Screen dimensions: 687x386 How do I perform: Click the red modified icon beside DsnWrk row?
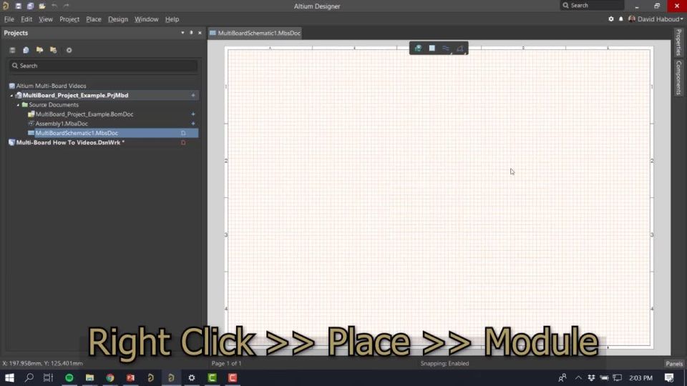183,143
